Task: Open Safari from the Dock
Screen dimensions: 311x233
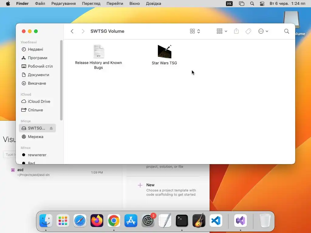Action: click(80, 221)
